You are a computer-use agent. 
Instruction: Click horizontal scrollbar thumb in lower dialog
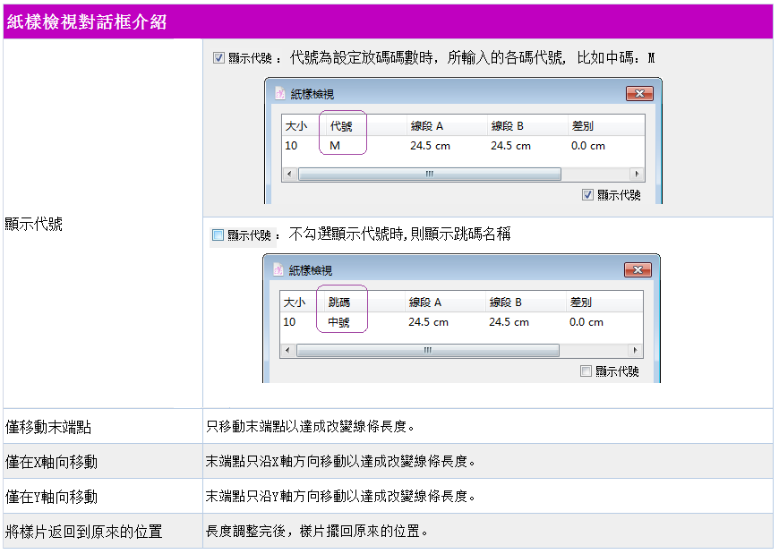click(426, 351)
